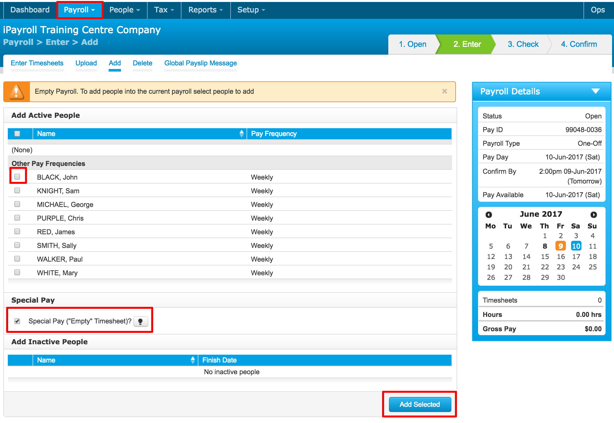Select June 10 in the calendar
614x423 pixels.
(x=576, y=246)
